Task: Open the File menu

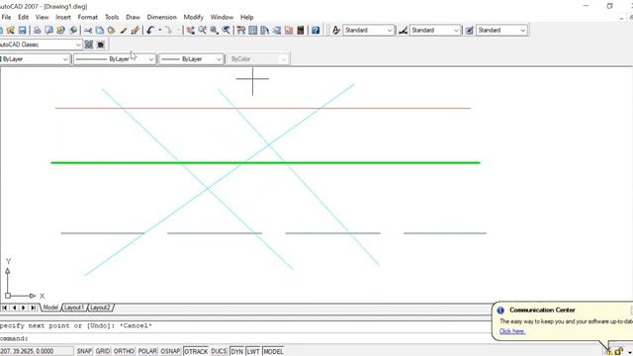Action: click(x=7, y=18)
